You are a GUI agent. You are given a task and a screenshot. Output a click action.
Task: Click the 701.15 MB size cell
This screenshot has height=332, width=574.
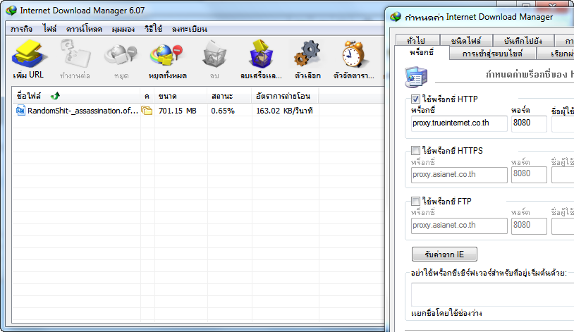178,111
